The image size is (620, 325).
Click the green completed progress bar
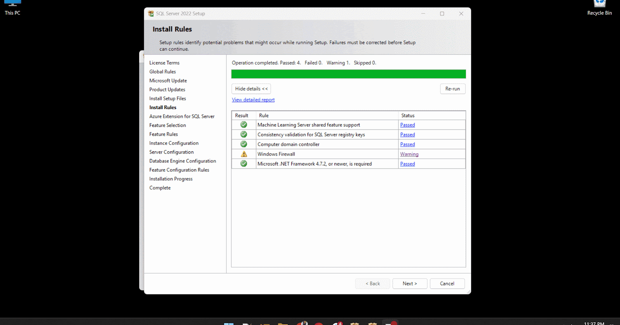[348, 74]
